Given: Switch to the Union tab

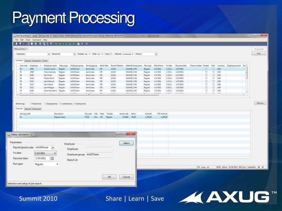Looking at the screenshot, I should click(45, 61).
